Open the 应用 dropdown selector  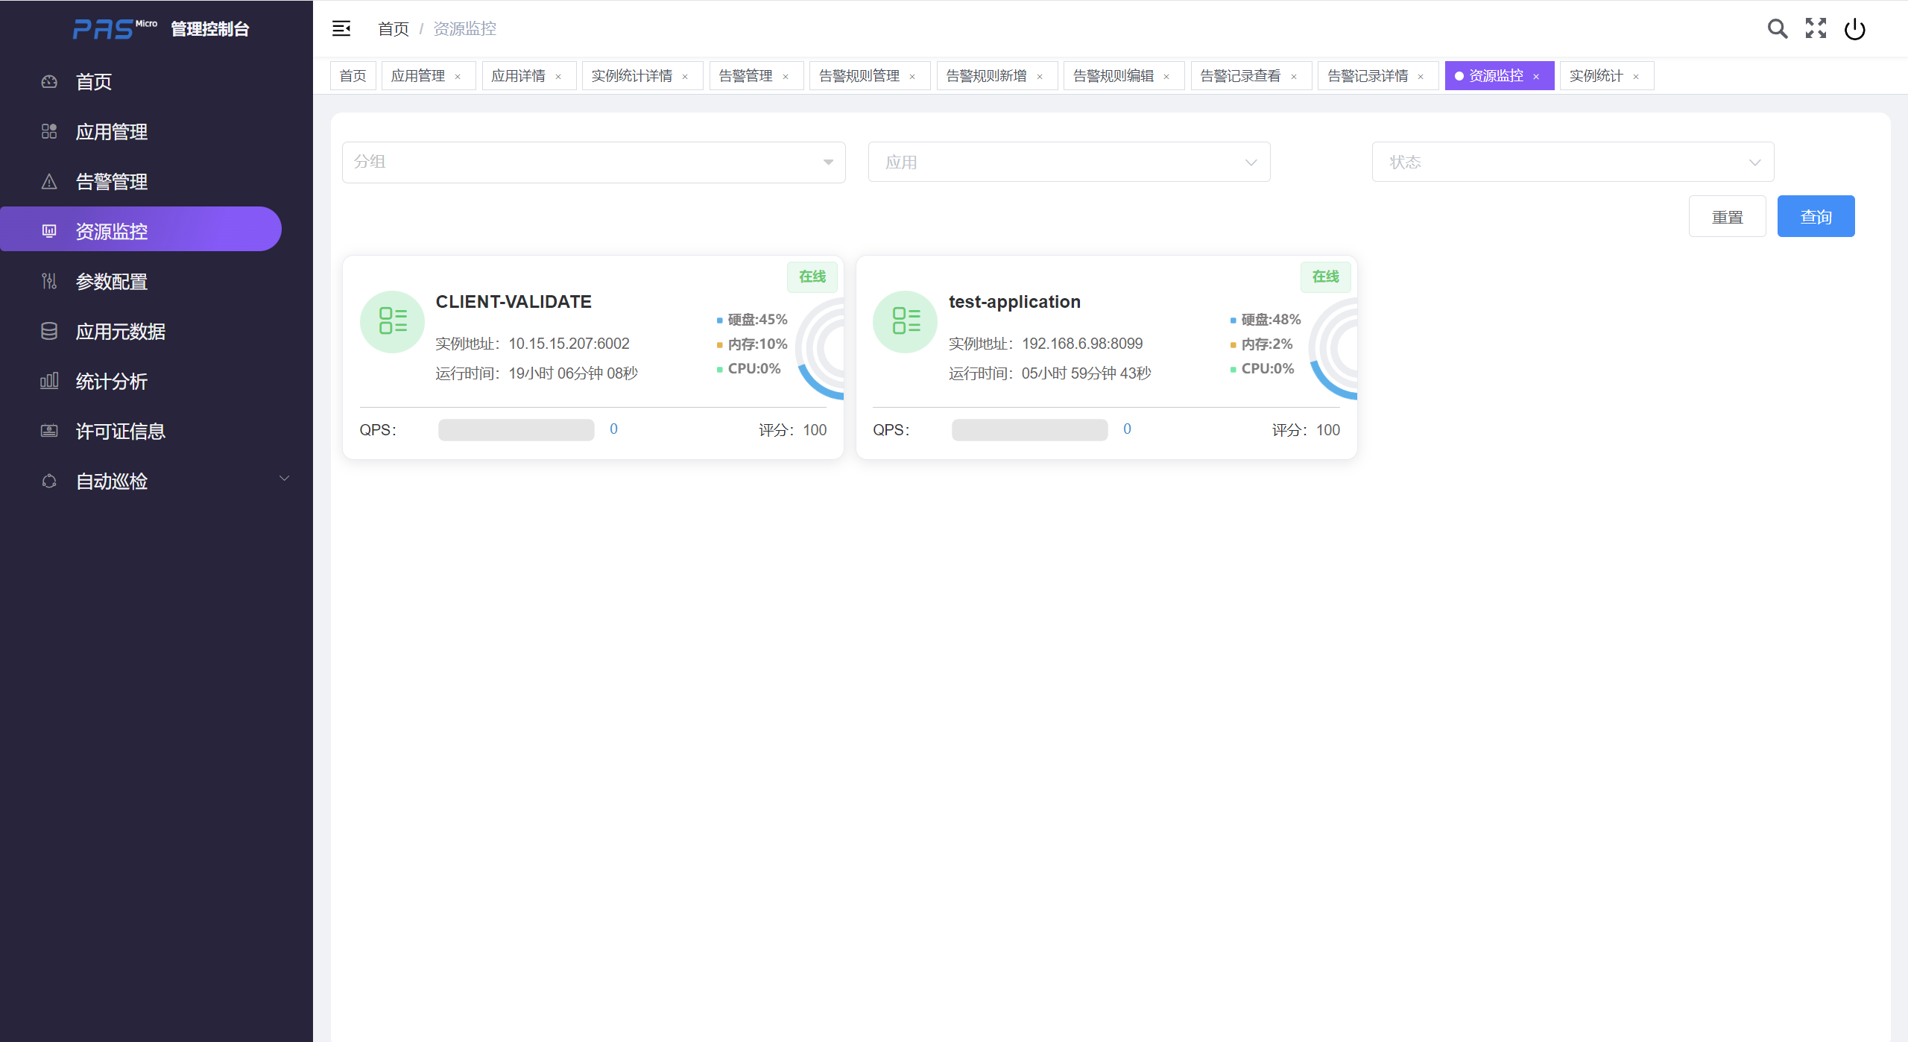[x=1069, y=162]
